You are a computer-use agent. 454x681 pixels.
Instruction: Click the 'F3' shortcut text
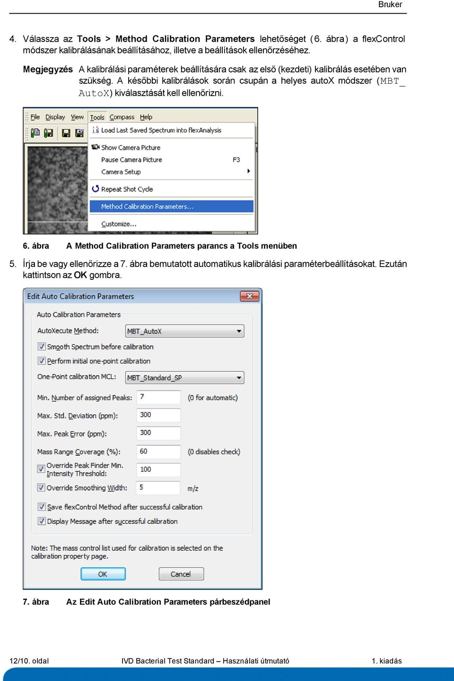pyautogui.click(x=236, y=160)
